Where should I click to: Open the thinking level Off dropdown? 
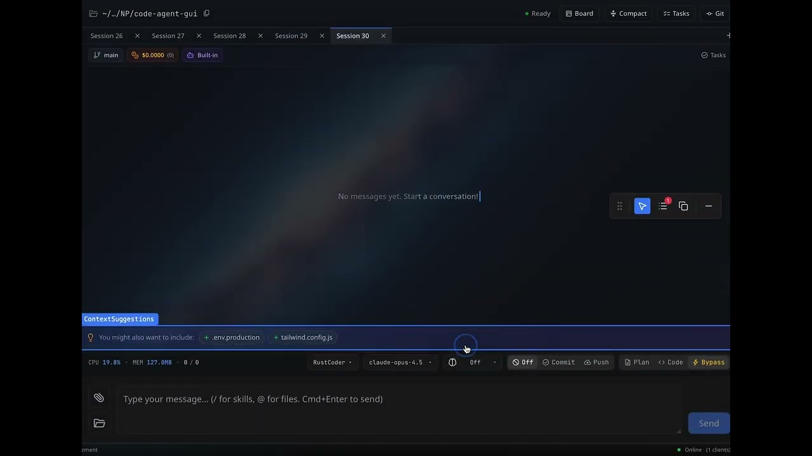(x=483, y=362)
